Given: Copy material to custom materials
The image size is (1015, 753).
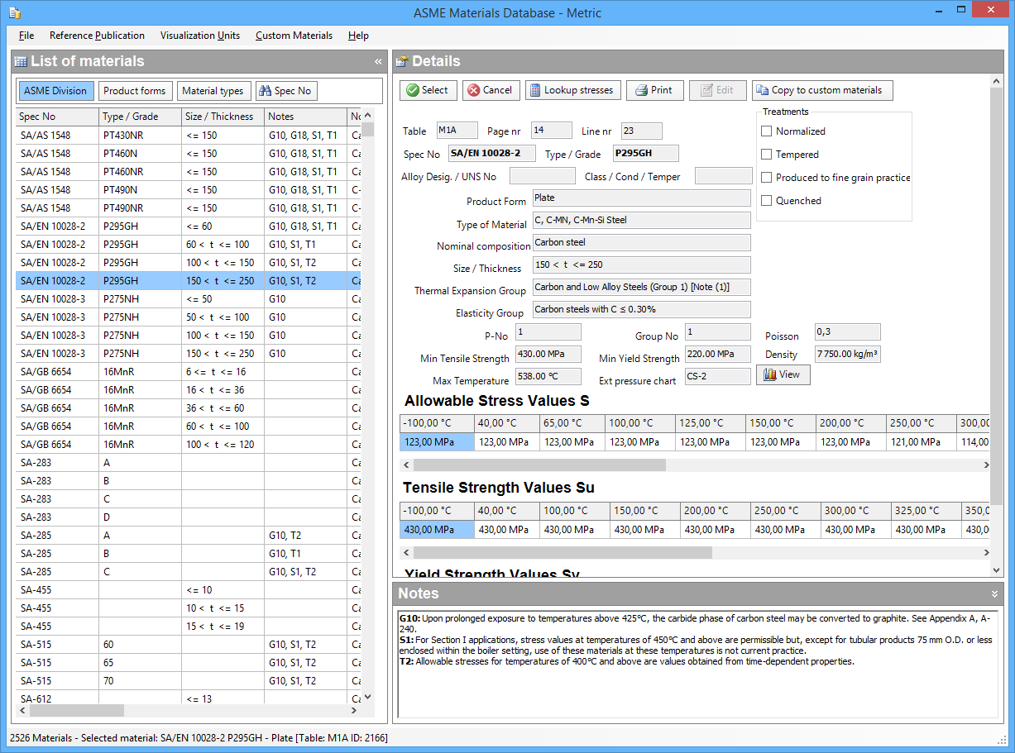Looking at the screenshot, I should pyautogui.click(x=822, y=90).
